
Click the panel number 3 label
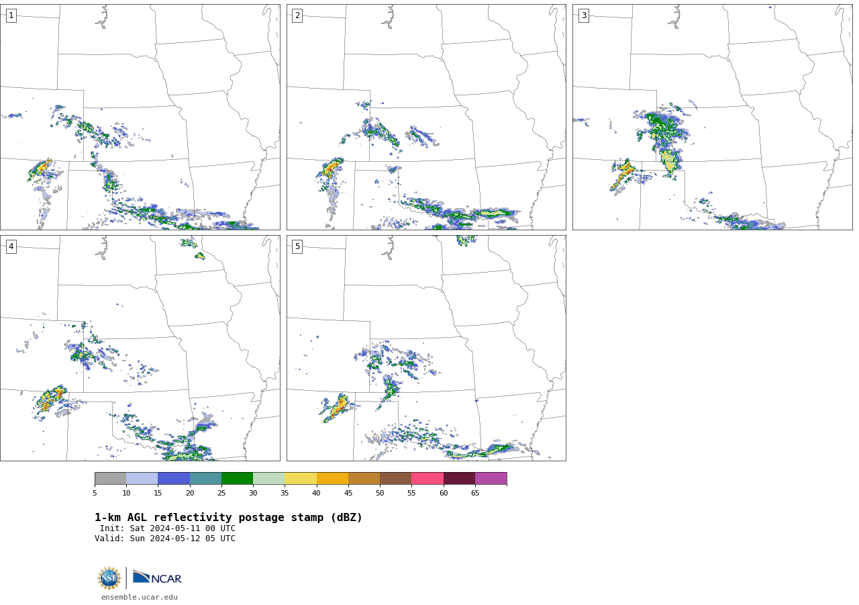pos(583,15)
